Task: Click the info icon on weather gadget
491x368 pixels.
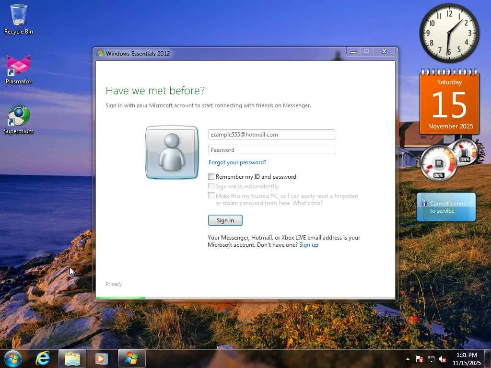Action: click(424, 204)
